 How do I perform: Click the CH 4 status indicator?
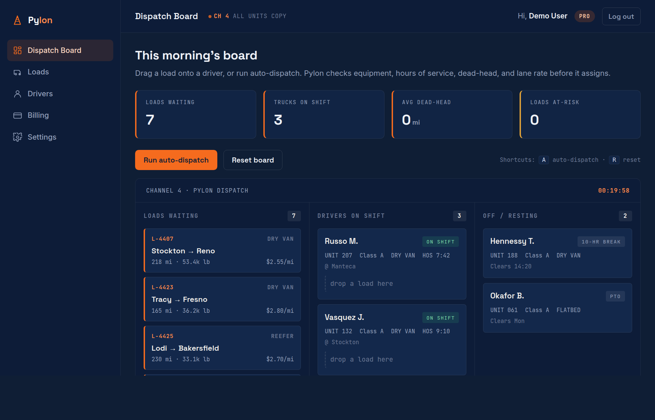(x=219, y=16)
